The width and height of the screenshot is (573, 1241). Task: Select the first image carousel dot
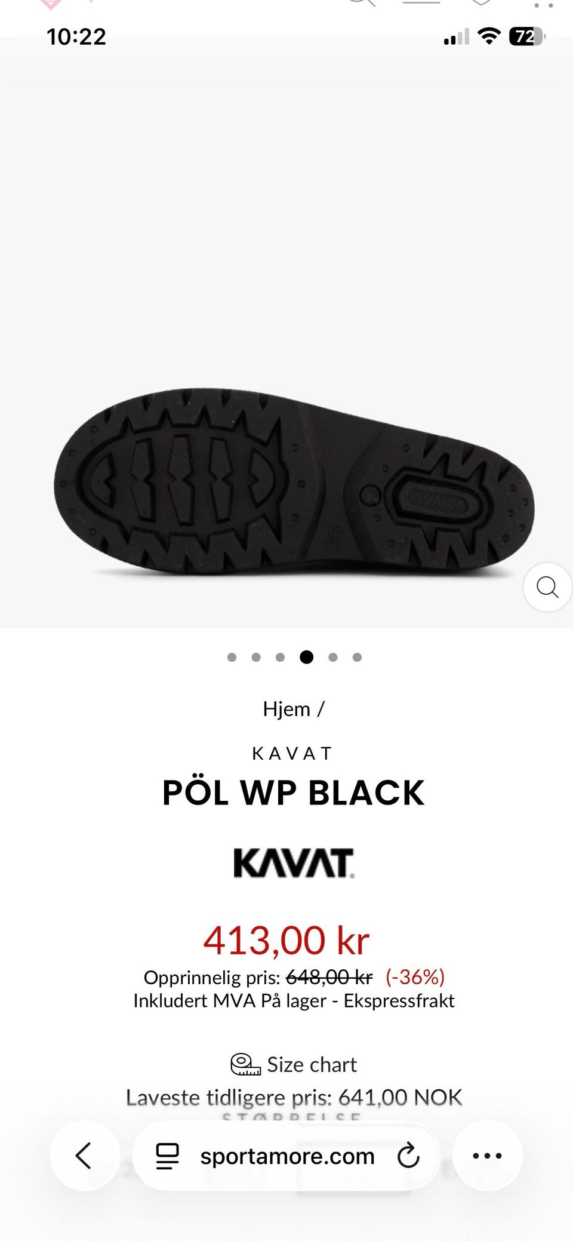232,658
